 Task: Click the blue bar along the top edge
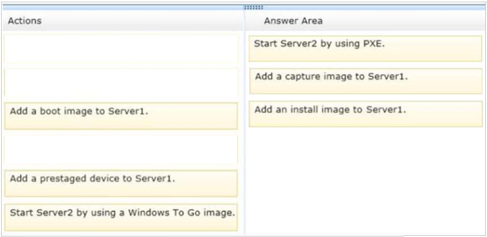(243, 7)
